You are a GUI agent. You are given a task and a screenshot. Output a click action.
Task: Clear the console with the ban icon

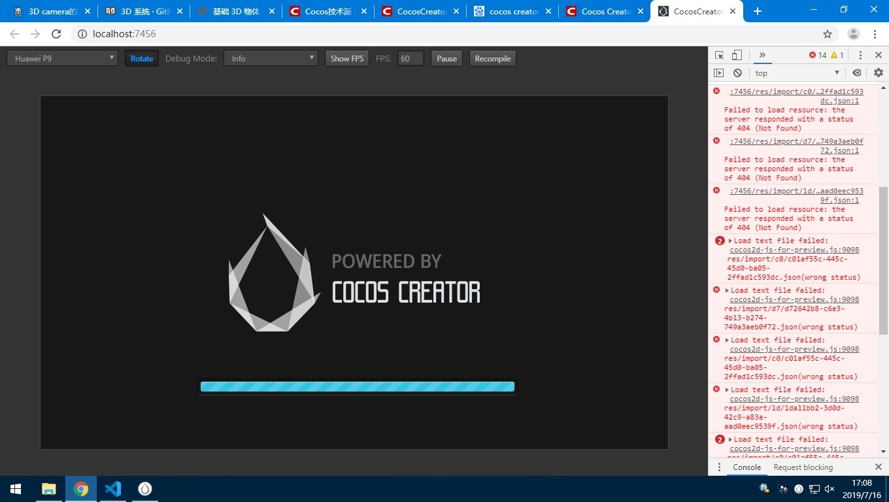click(737, 73)
